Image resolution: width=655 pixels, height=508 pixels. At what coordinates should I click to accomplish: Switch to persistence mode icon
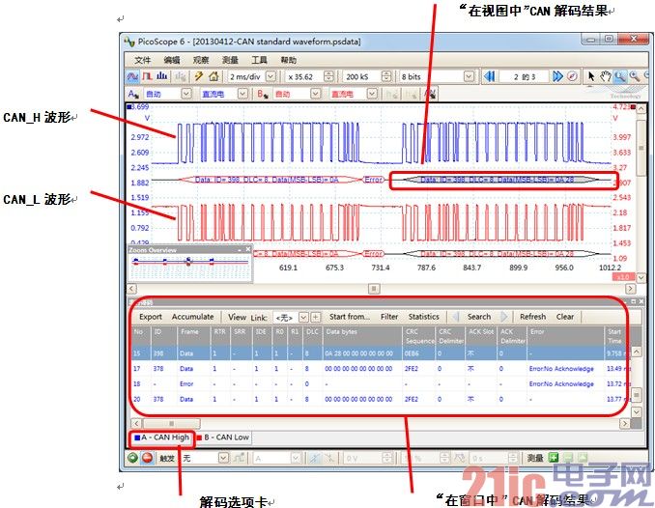pyautogui.click(x=147, y=76)
